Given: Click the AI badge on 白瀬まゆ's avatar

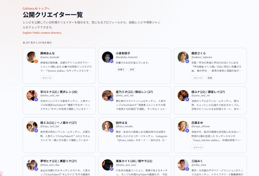Looking at the screenshot, I should 187,131.
